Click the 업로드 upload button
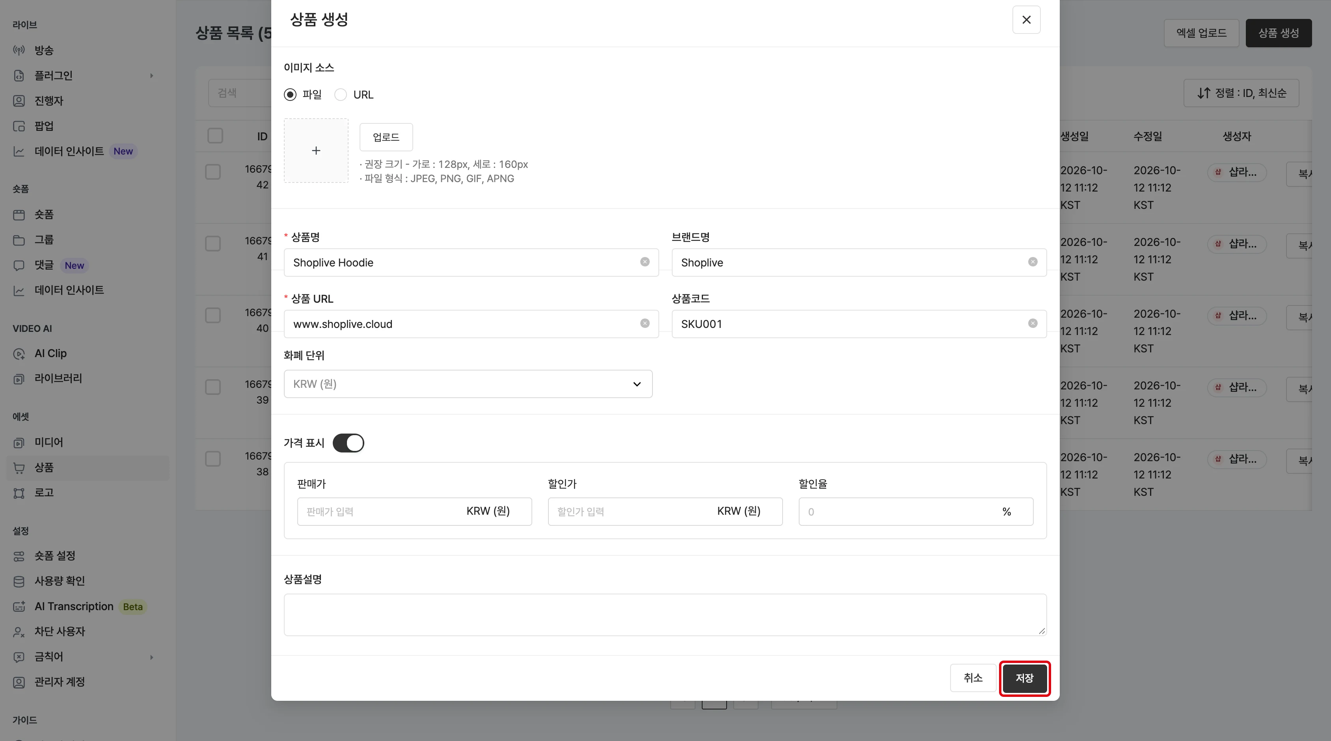 pos(386,137)
